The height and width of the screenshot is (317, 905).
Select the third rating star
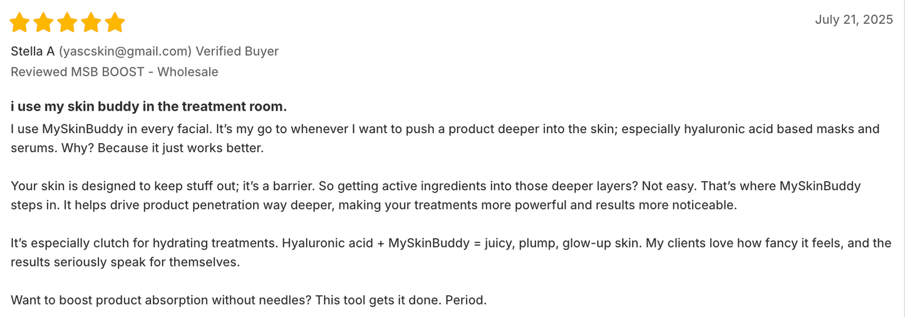68,23
